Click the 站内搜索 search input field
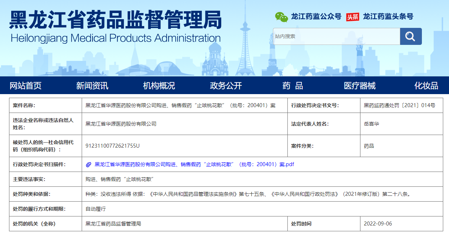This screenshot has width=449, height=236. pyautogui.click(x=337, y=36)
